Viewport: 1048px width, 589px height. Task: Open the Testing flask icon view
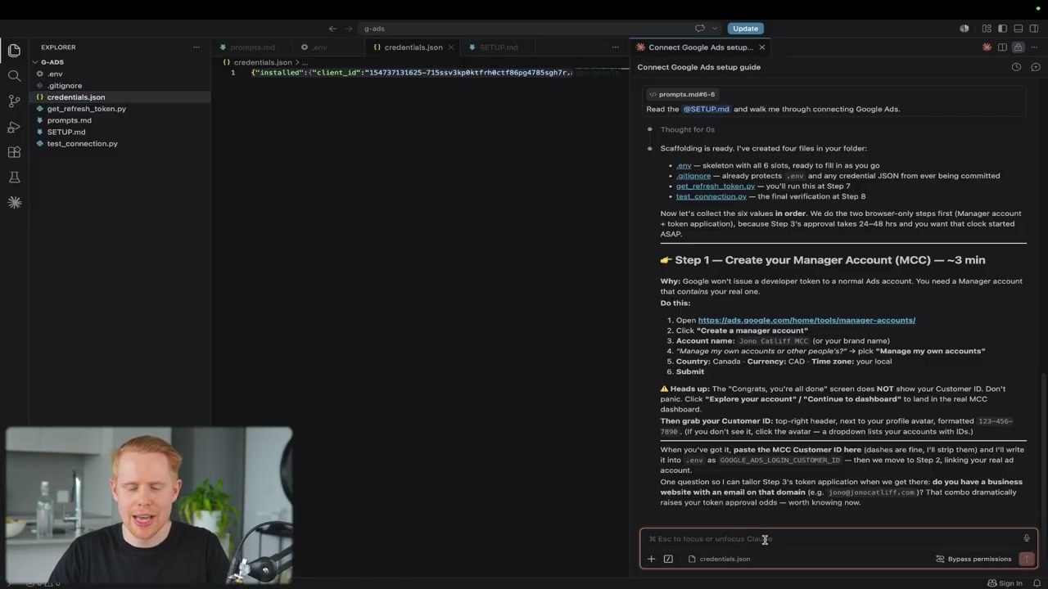[x=14, y=178]
